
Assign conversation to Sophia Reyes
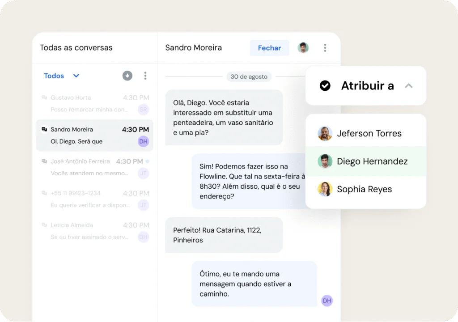coord(366,189)
